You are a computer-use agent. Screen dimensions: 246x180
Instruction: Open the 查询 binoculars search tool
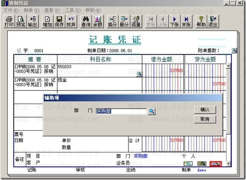point(86,22)
